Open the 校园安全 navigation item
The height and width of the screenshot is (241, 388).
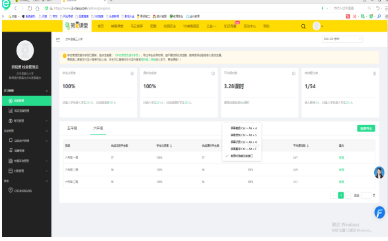tap(170, 26)
